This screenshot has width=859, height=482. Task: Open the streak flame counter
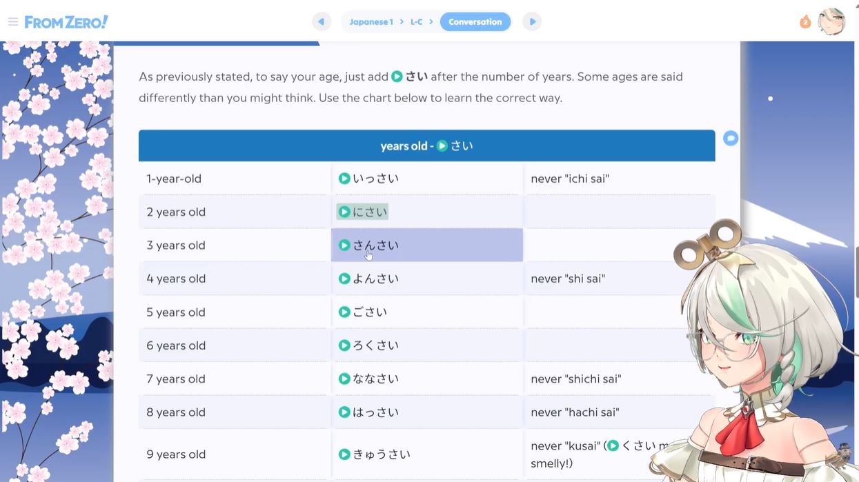click(804, 22)
